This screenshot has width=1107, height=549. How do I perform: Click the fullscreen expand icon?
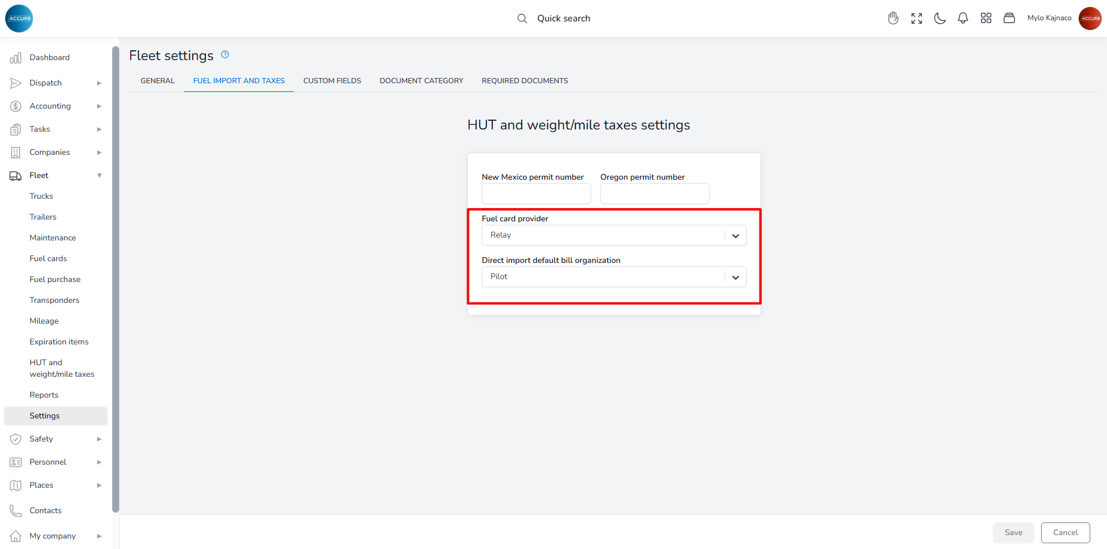917,18
